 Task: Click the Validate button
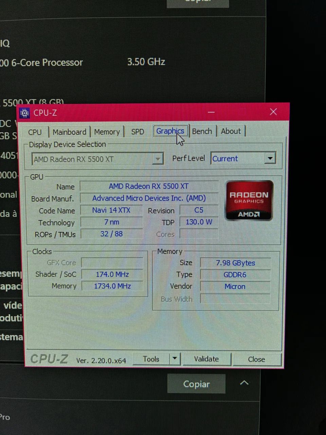(x=206, y=359)
